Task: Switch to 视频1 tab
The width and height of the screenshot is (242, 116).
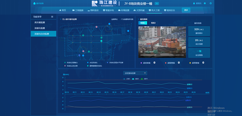Action: [x=142, y=23]
